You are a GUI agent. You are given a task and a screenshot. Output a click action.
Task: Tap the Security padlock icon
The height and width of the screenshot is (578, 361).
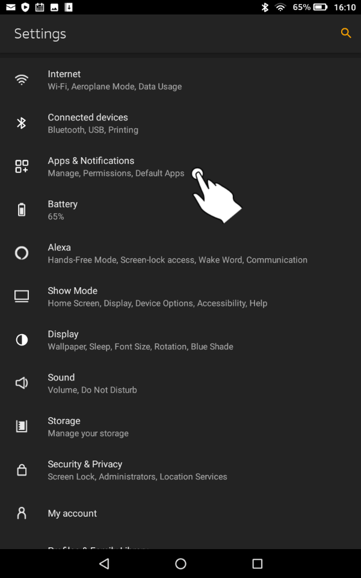(x=22, y=470)
